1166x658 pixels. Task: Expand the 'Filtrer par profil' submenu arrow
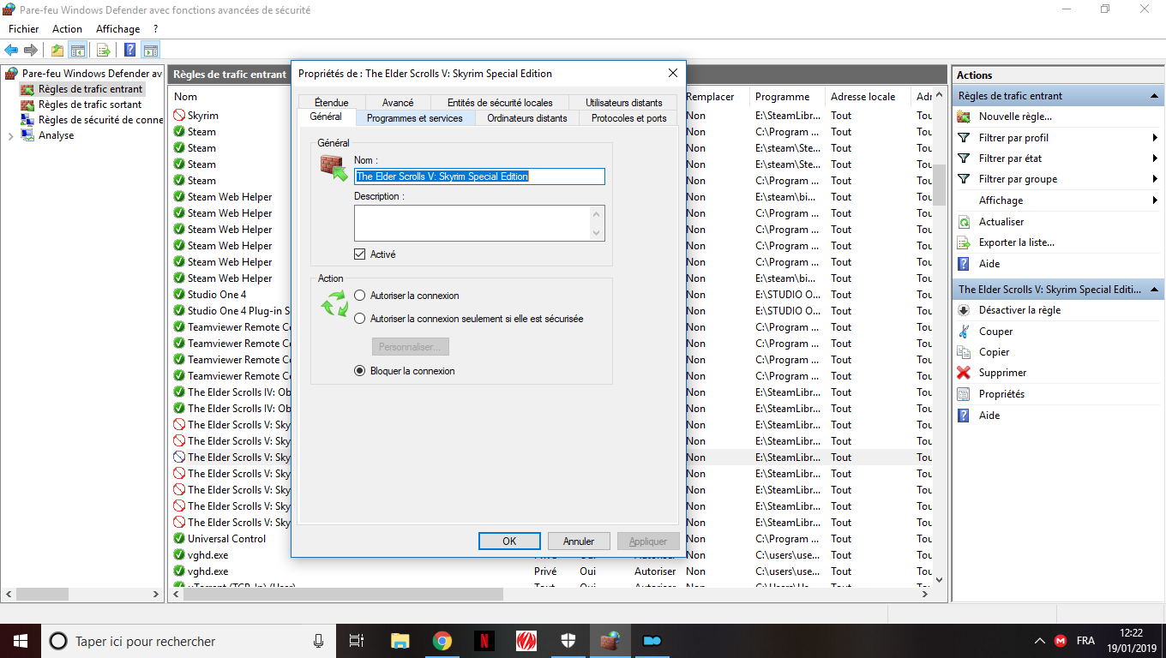pyautogui.click(x=1155, y=138)
